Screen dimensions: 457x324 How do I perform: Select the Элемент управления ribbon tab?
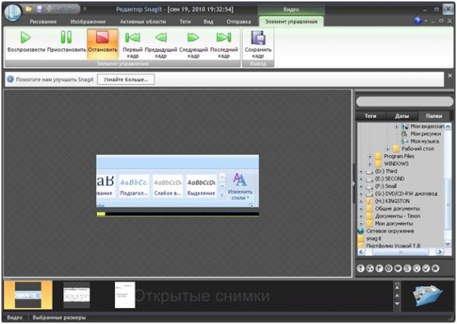(x=291, y=21)
